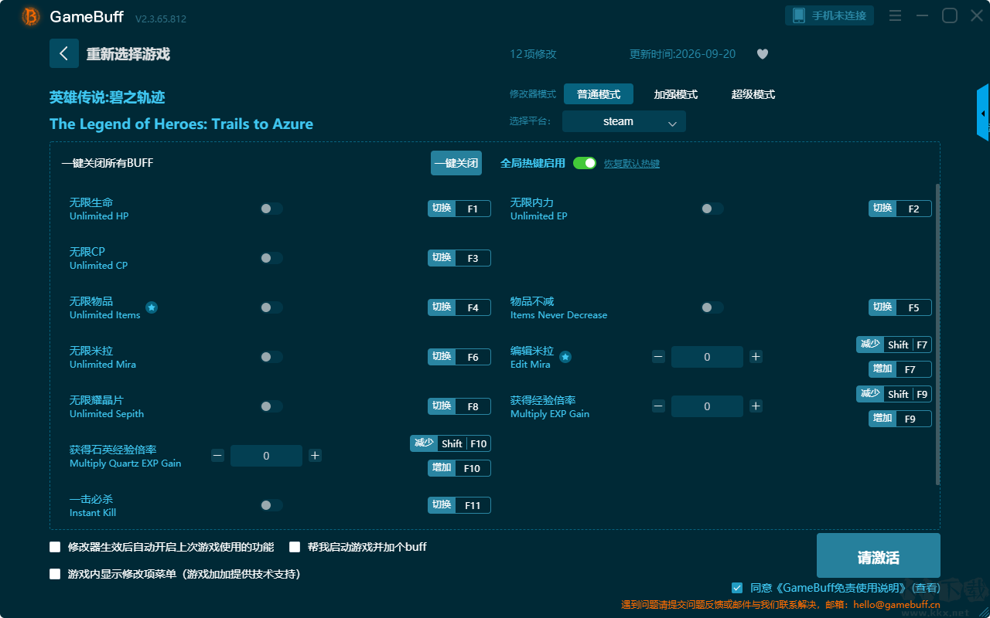The image size is (990, 618).
Task: Click the 一键关闭 button
Action: (x=456, y=163)
